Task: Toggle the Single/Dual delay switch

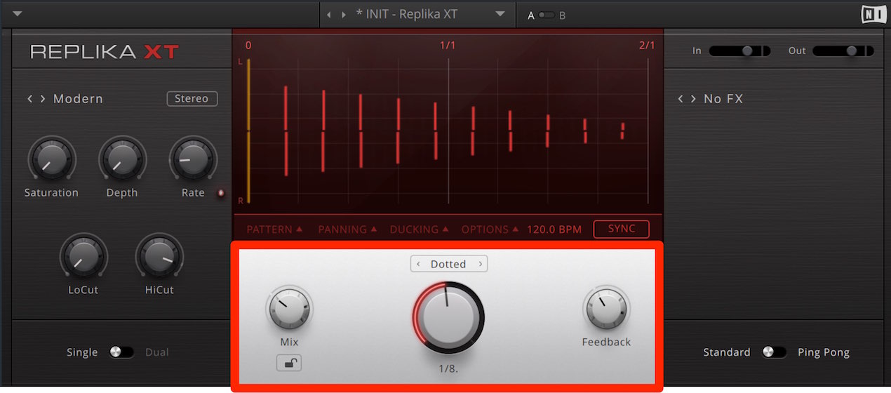Action: click(121, 352)
